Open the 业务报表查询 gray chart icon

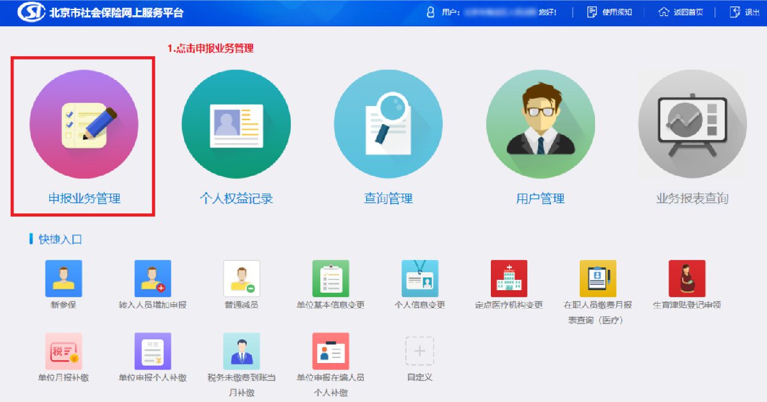pos(692,124)
